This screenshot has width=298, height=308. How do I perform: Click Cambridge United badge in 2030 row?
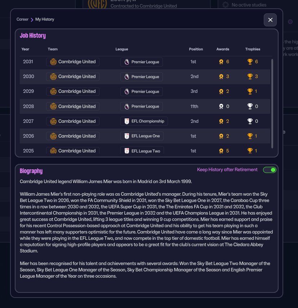point(53,77)
